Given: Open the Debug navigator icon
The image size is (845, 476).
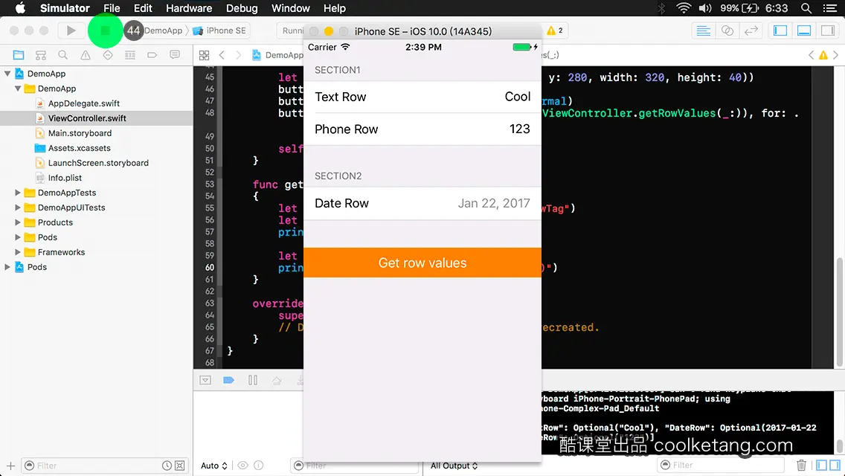Looking at the screenshot, I should (x=130, y=55).
